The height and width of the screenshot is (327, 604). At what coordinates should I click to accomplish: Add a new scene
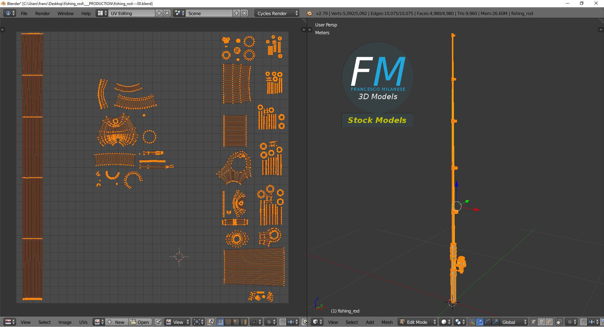pos(237,13)
